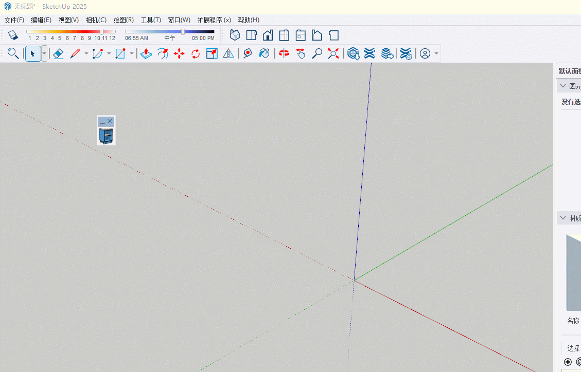Open the Arc tool dropdown arrow
The height and width of the screenshot is (372, 581).
[109, 53]
